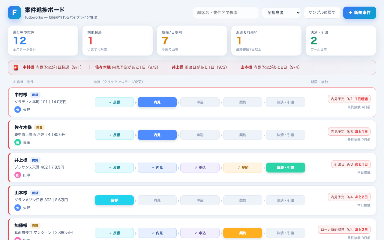Move 佐々木様 to 申込 stage
This screenshot has width=384, height=240.
(x=200, y=135)
